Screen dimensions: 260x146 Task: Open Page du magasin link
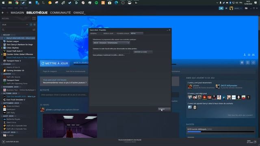[50, 71]
